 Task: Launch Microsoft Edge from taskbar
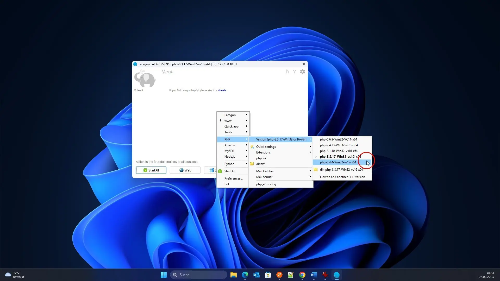(x=245, y=275)
